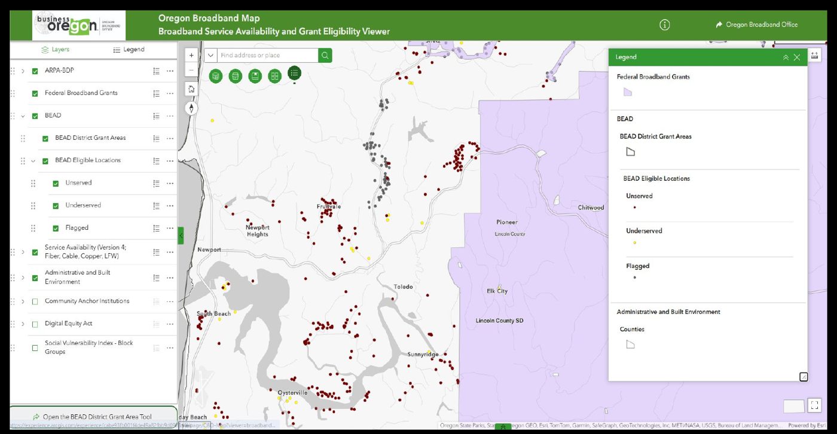
Task: Click the Legend panel resize handle
Action: click(x=804, y=377)
